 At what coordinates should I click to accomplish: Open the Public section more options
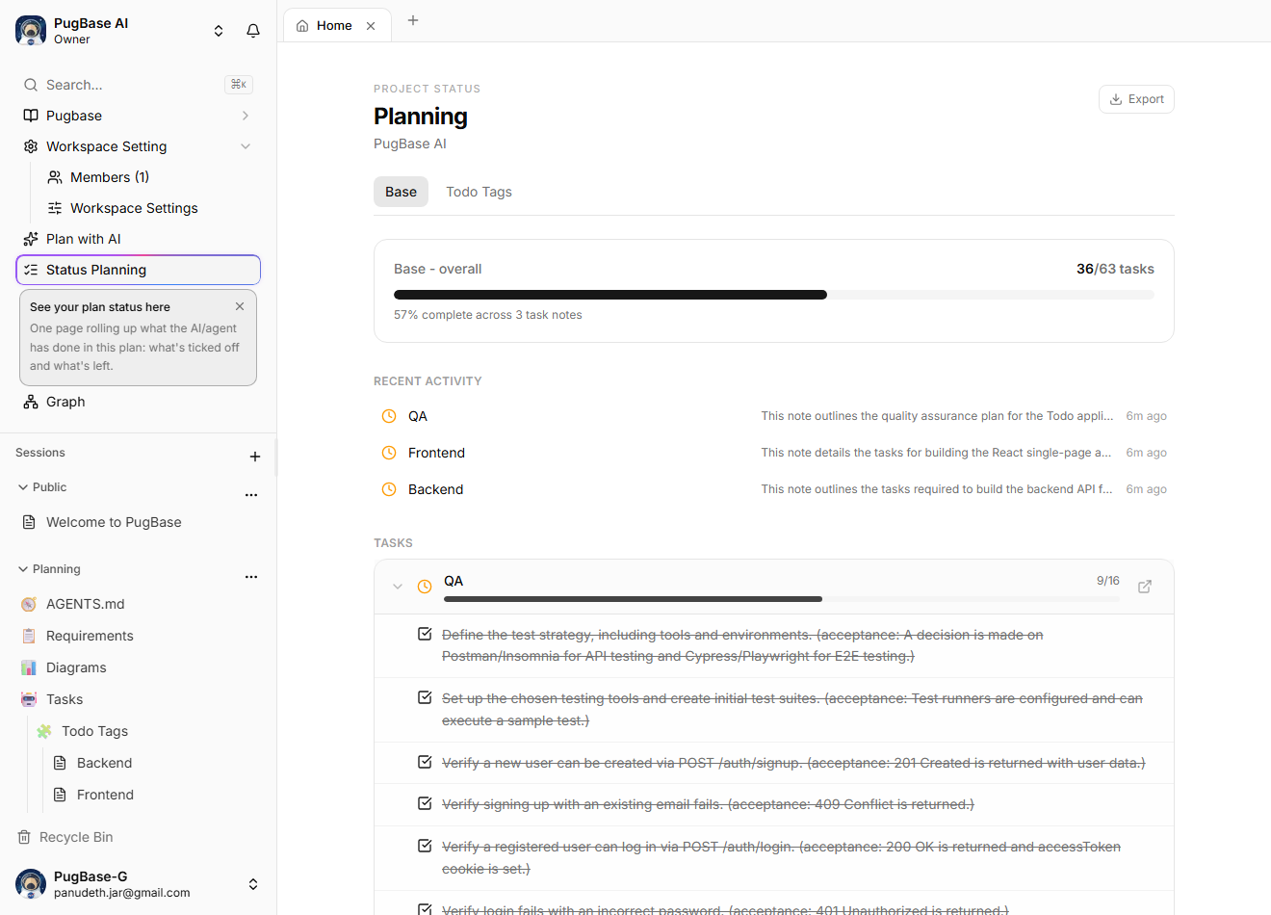point(251,495)
